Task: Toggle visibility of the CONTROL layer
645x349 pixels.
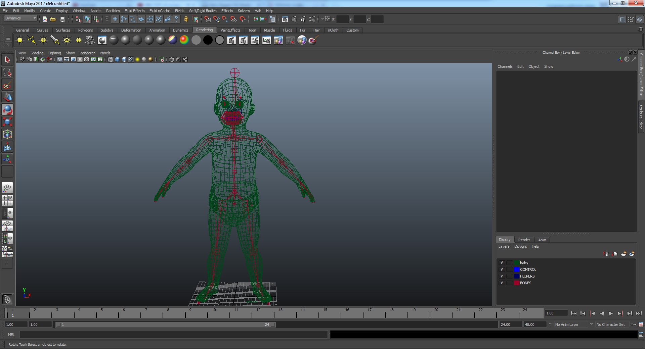Action: tap(502, 269)
